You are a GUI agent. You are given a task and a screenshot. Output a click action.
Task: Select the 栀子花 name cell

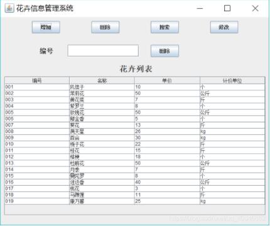102,144
